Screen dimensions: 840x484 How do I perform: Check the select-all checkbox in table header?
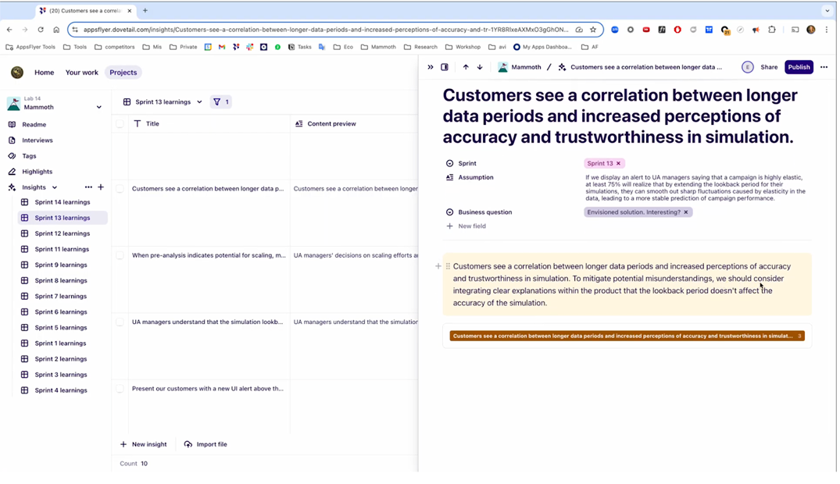pos(120,124)
